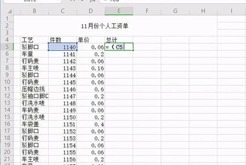Click the 单价 header cell

[91, 40]
